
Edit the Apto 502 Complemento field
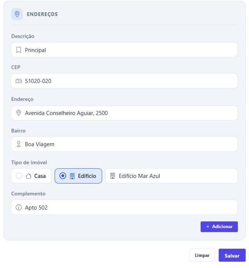coord(124,207)
